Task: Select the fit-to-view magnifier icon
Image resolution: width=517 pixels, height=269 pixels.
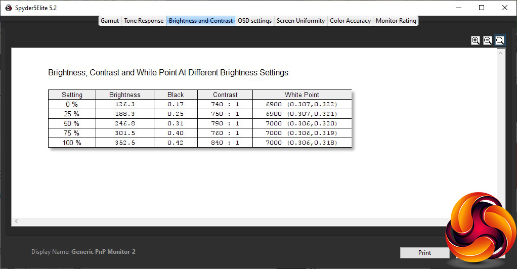Action: 499,40
